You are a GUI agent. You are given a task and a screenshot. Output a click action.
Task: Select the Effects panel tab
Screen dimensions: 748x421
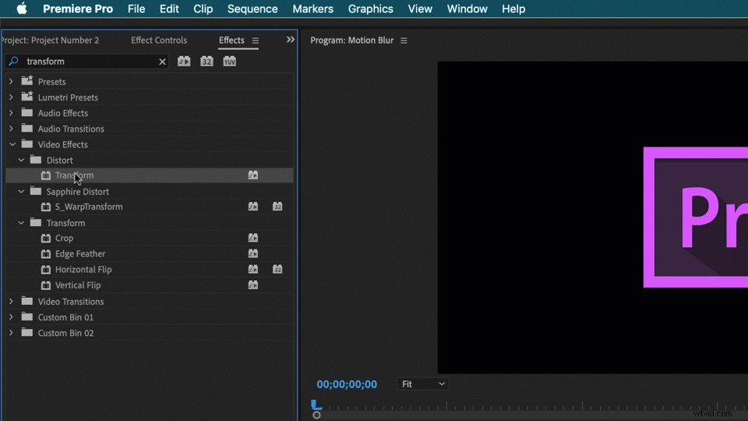[231, 40]
